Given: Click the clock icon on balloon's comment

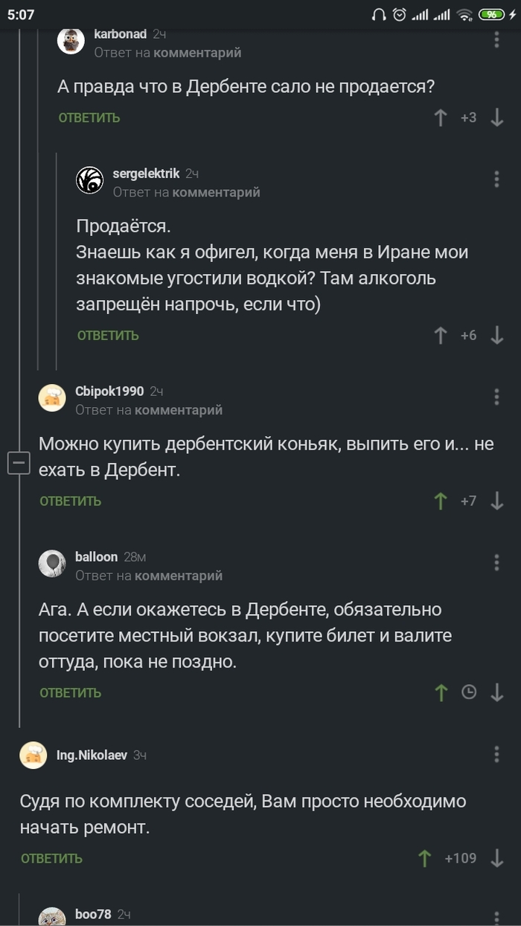Looking at the screenshot, I should (x=469, y=692).
